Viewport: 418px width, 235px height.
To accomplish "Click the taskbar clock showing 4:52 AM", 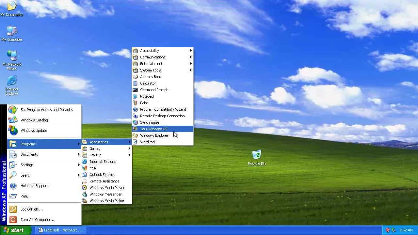I will click(x=406, y=230).
